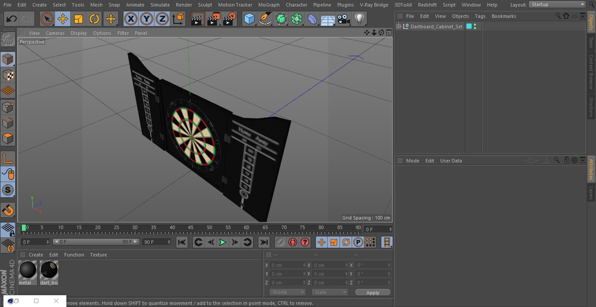Open the Simulate menu
This screenshot has height=307, width=596.
pos(160,5)
